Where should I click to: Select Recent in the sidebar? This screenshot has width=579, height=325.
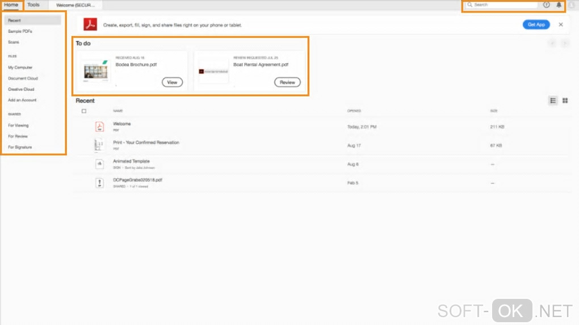(32, 20)
